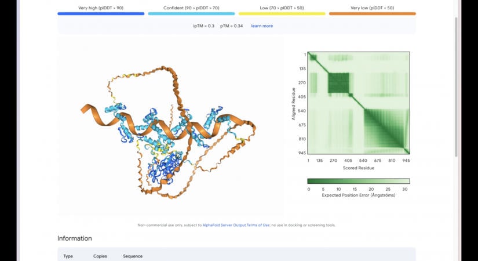
Task: Click the 'ipTM = 0.3' score text
Action: point(203,26)
